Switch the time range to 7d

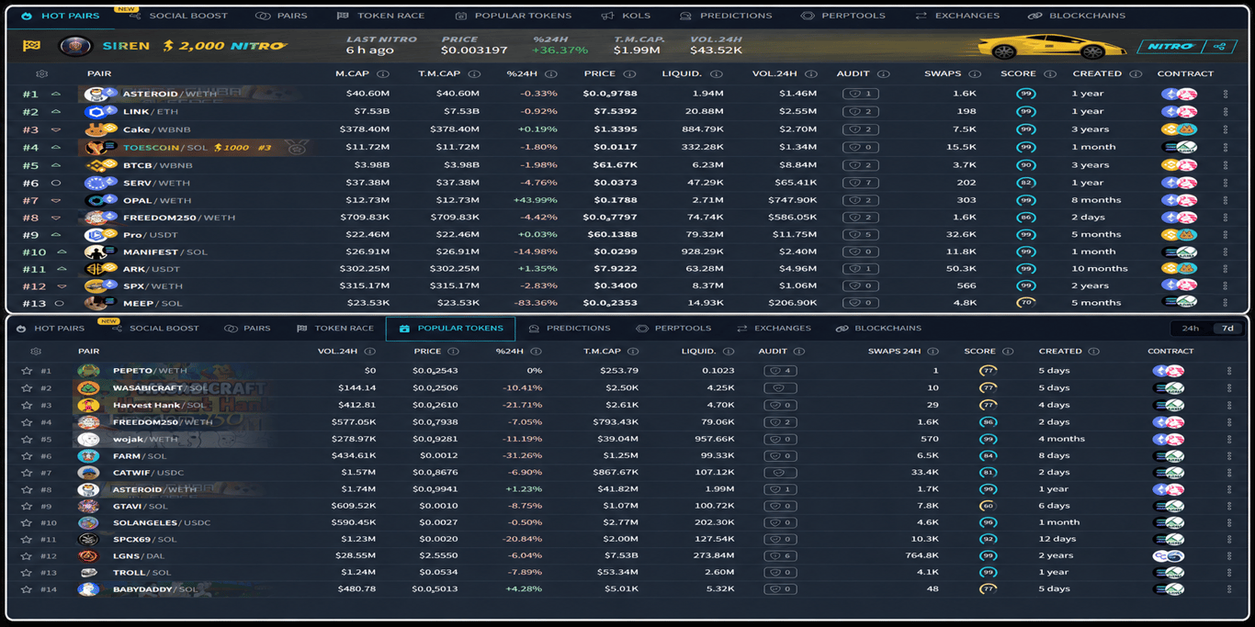(1227, 328)
